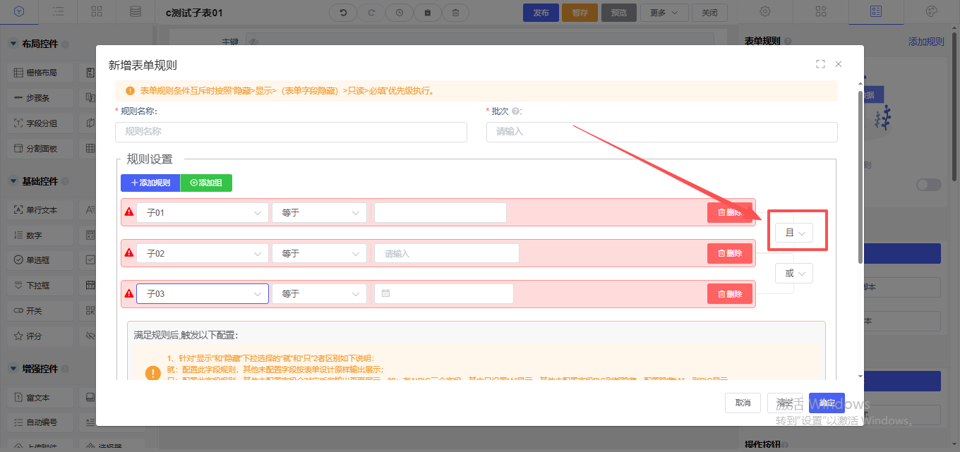Click the calendar date field in 子03 row
960x452 pixels.
[x=443, y=293]
